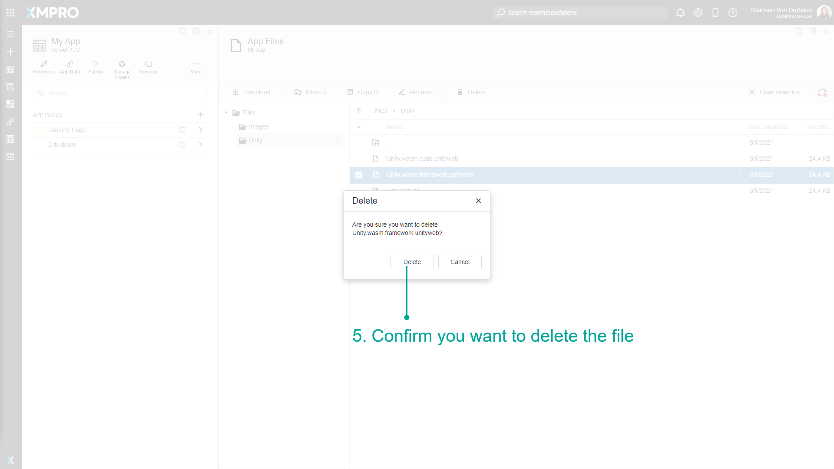
Task: Open the notifications bell
Action: tap(680, 13)
